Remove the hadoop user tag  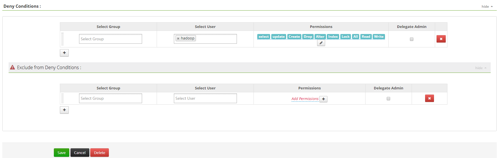[178, 38]
